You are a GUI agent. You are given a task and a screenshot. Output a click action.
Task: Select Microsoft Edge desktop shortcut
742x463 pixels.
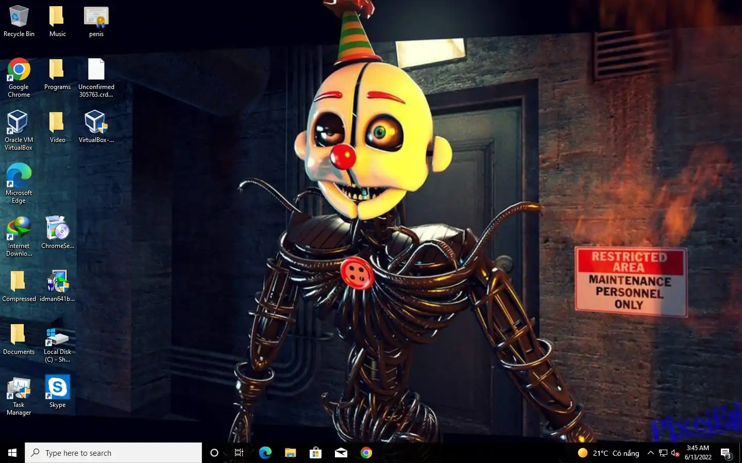(x=19, y=184)
